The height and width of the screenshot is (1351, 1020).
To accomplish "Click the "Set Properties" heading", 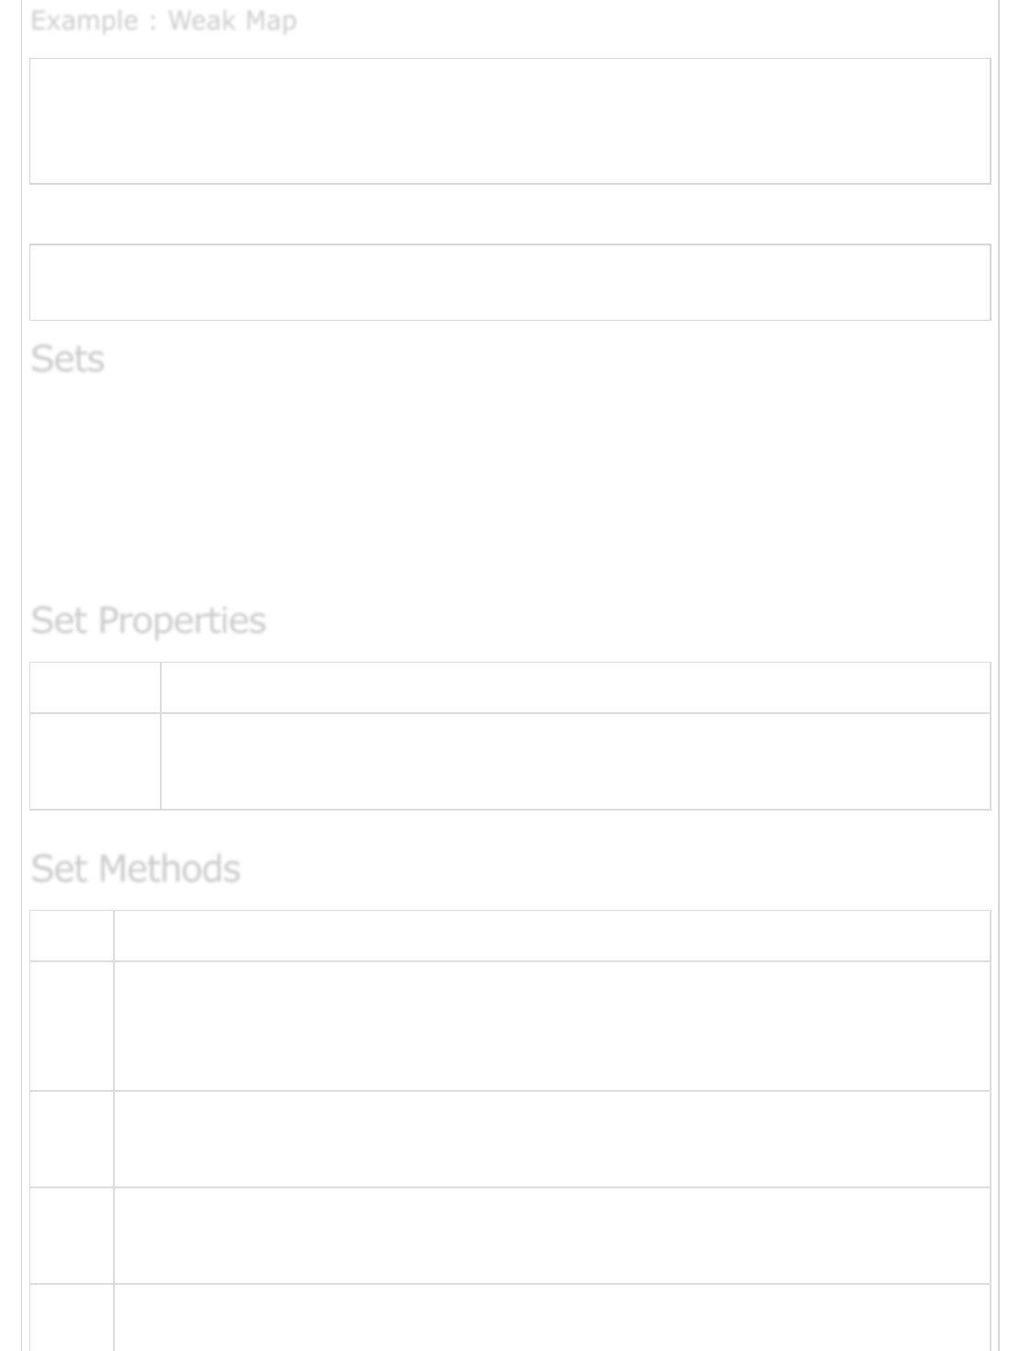I will tap(149, 621).
